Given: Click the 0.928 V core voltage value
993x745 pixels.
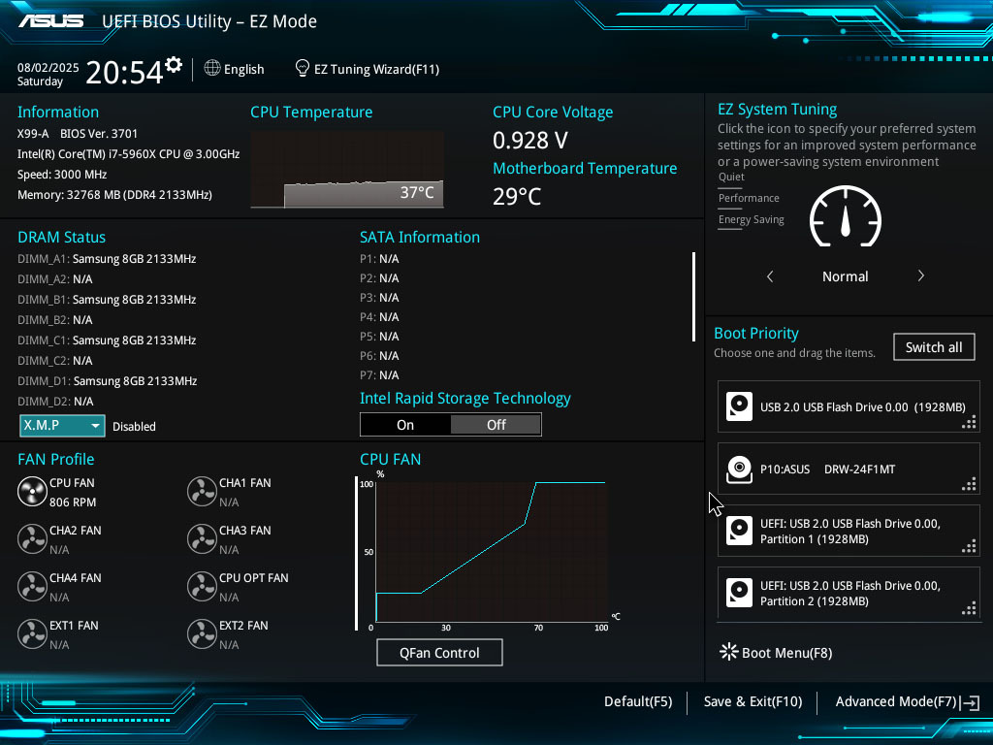Looking at the screenshot, I should [530, 141].
